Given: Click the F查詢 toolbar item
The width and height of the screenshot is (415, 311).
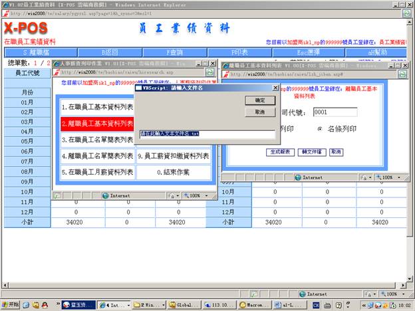Looking at the screenshot, I should pos(174,52).
